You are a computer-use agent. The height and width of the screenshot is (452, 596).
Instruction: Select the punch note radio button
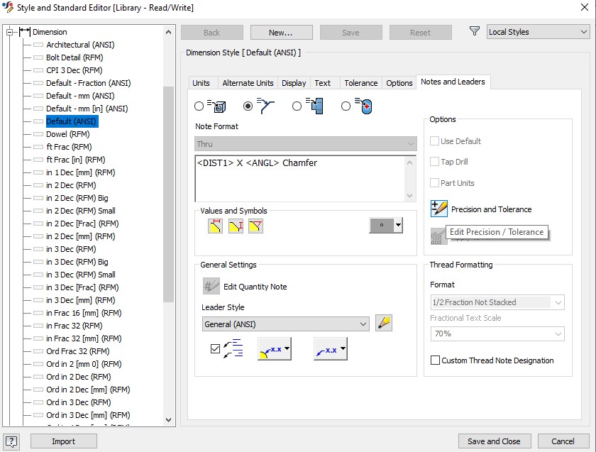346,106
